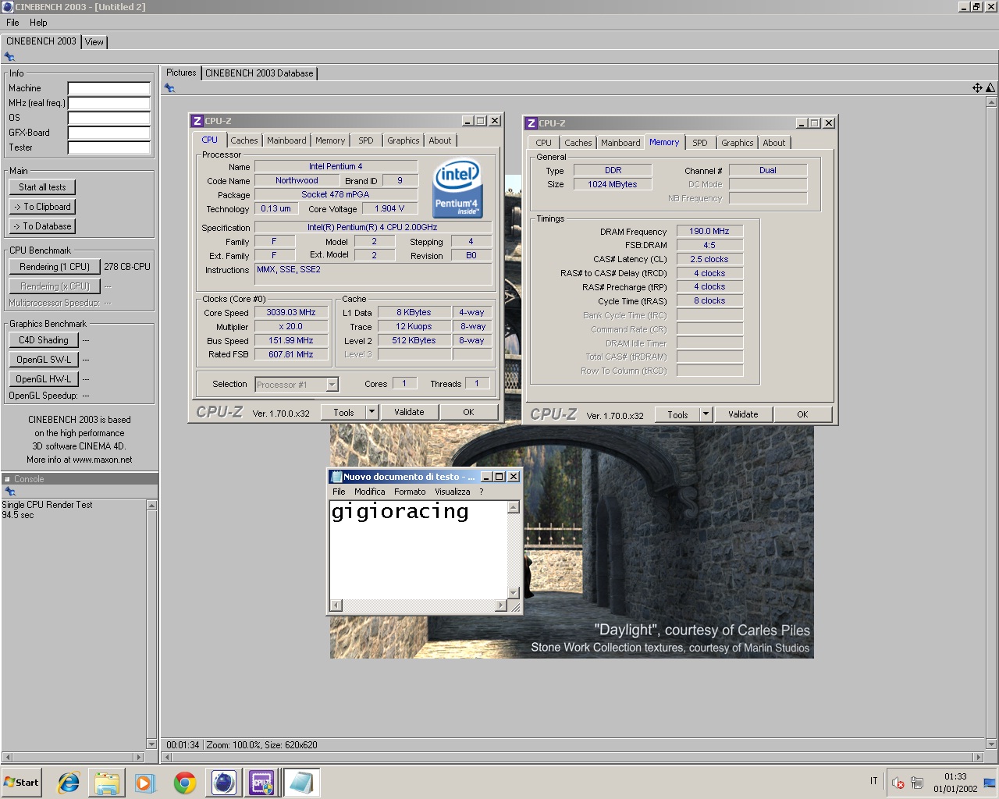Switch to CINEBENCH 2003 Database tab
The image size is (999, 799).
click(x=259, y=73)
